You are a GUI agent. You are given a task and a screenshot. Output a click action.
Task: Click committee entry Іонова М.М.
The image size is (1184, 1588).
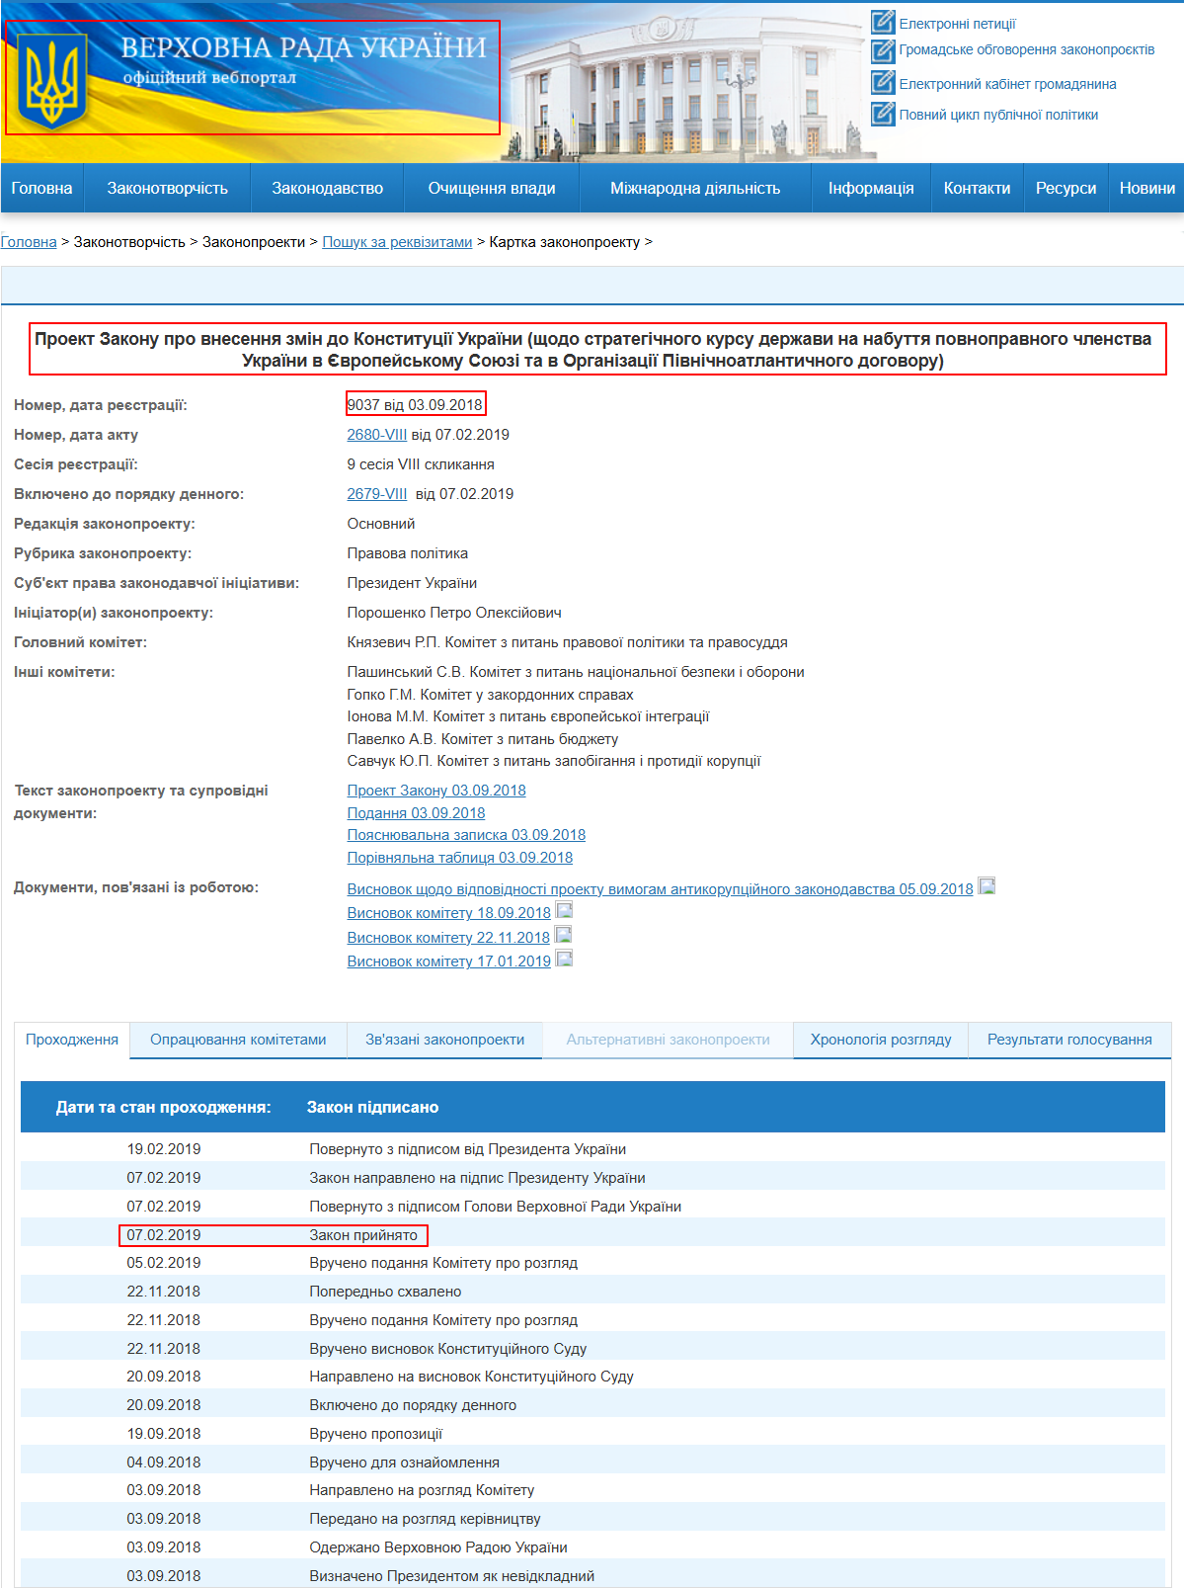528,716
